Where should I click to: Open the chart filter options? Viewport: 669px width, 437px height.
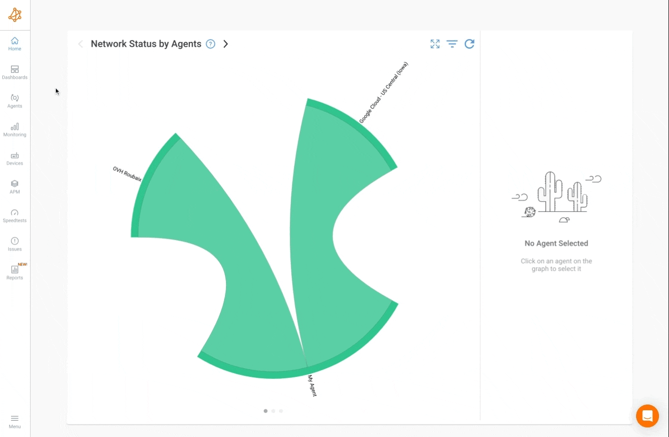point(452,44)
